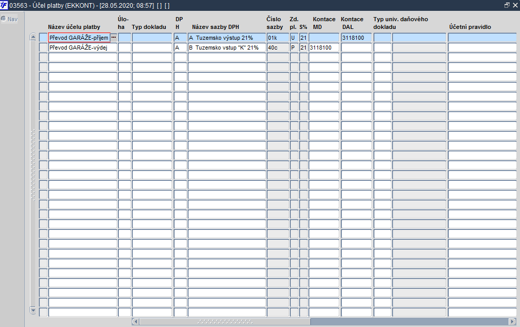Click the S% cell 21 in Převod GARÁŽE-výdej row
Screen dimensions: 520x327
304,48
